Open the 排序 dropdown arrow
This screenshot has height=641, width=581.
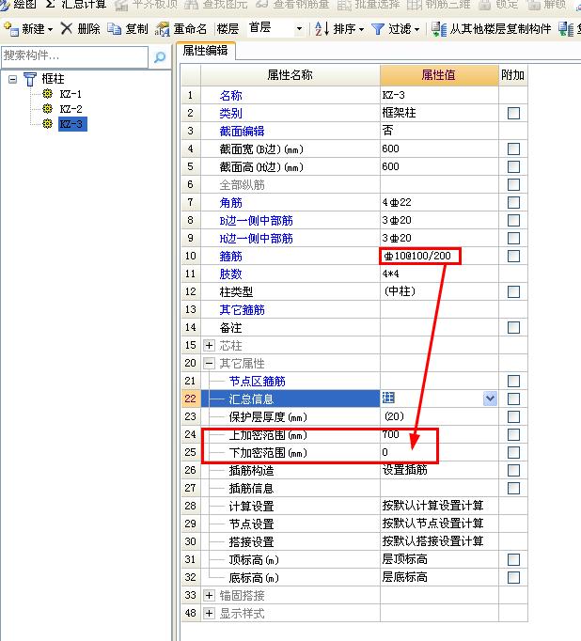[361, 29]
